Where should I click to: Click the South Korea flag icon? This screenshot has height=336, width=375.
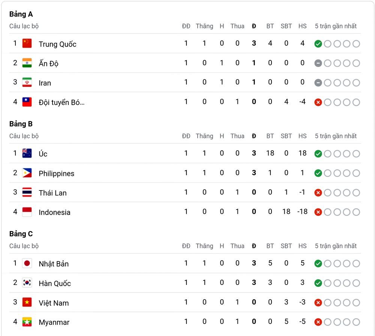click(27, 283)
